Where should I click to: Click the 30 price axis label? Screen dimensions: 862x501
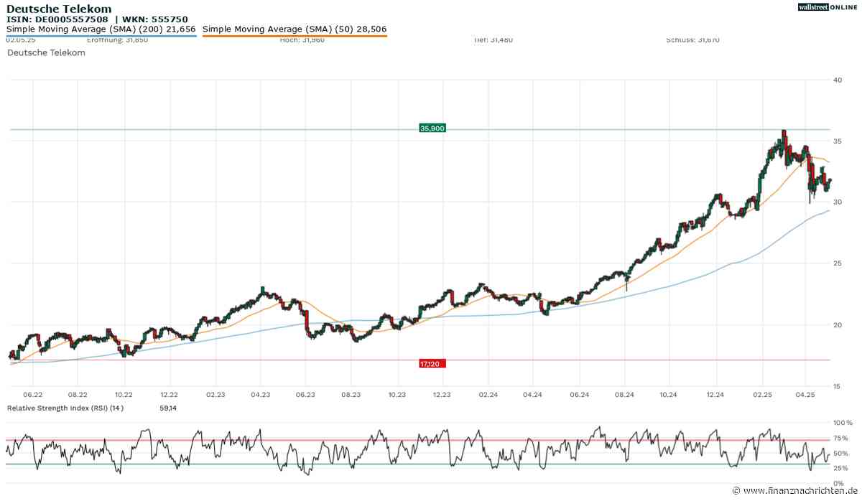tap(838, 202)
